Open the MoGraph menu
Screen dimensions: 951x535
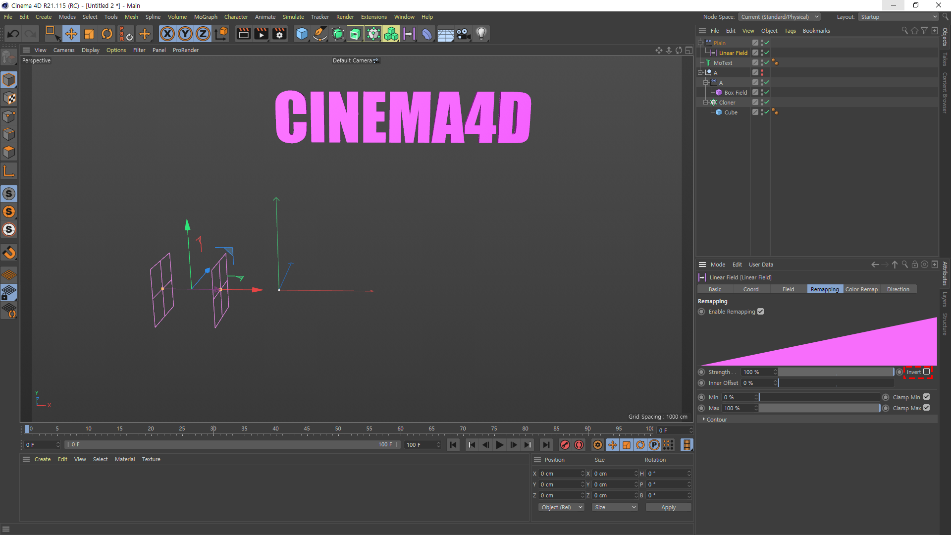point(206,17)
